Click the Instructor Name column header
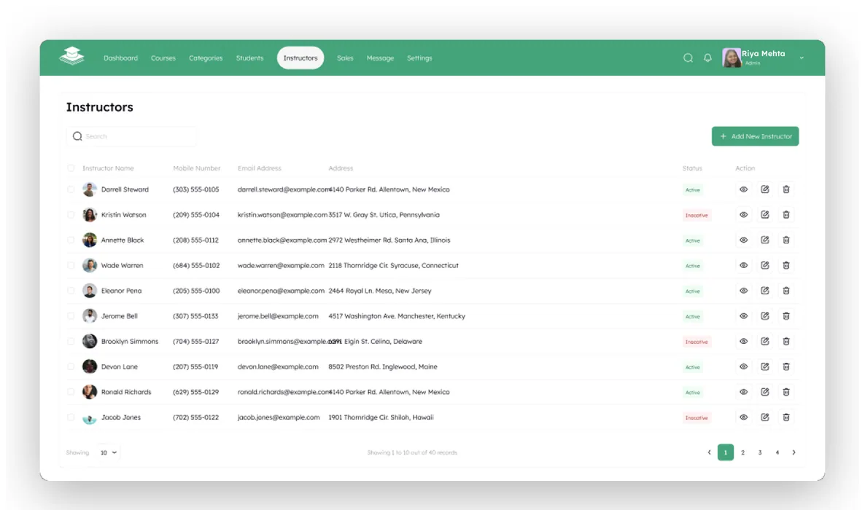Viewport: 865px width, 510px height. tap(108, 168)
